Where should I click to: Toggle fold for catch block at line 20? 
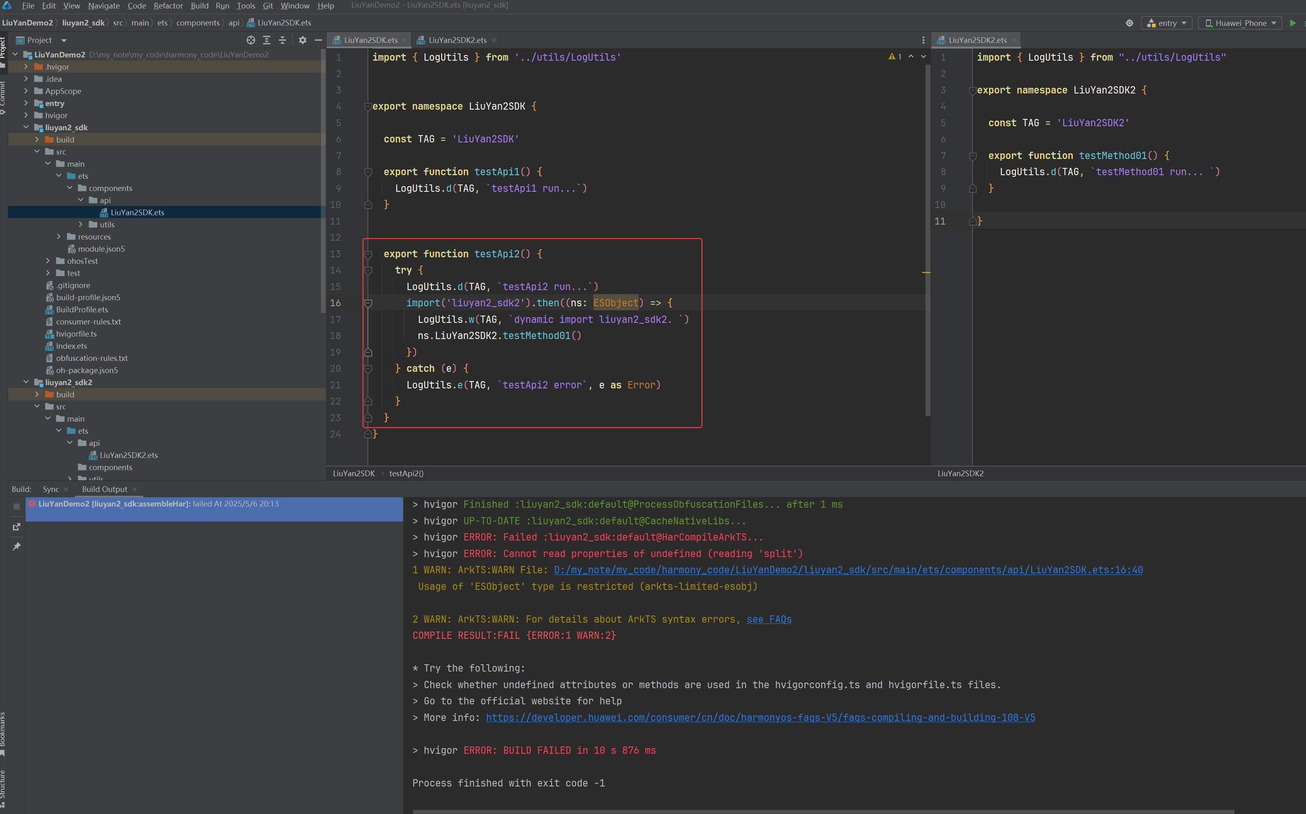click(368, 369)
